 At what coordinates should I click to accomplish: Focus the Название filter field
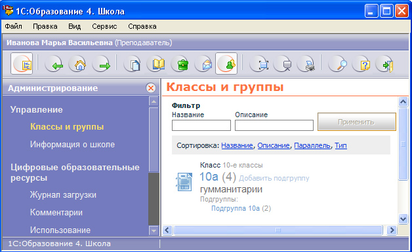[x=201, y=125]
